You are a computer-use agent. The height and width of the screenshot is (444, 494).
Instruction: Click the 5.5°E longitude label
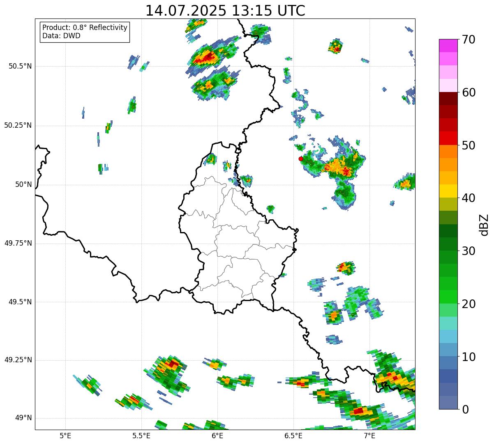141,435
